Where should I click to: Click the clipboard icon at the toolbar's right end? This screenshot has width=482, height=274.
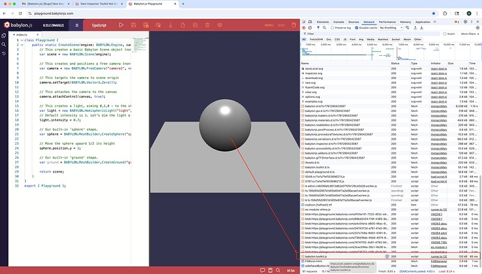293,25
